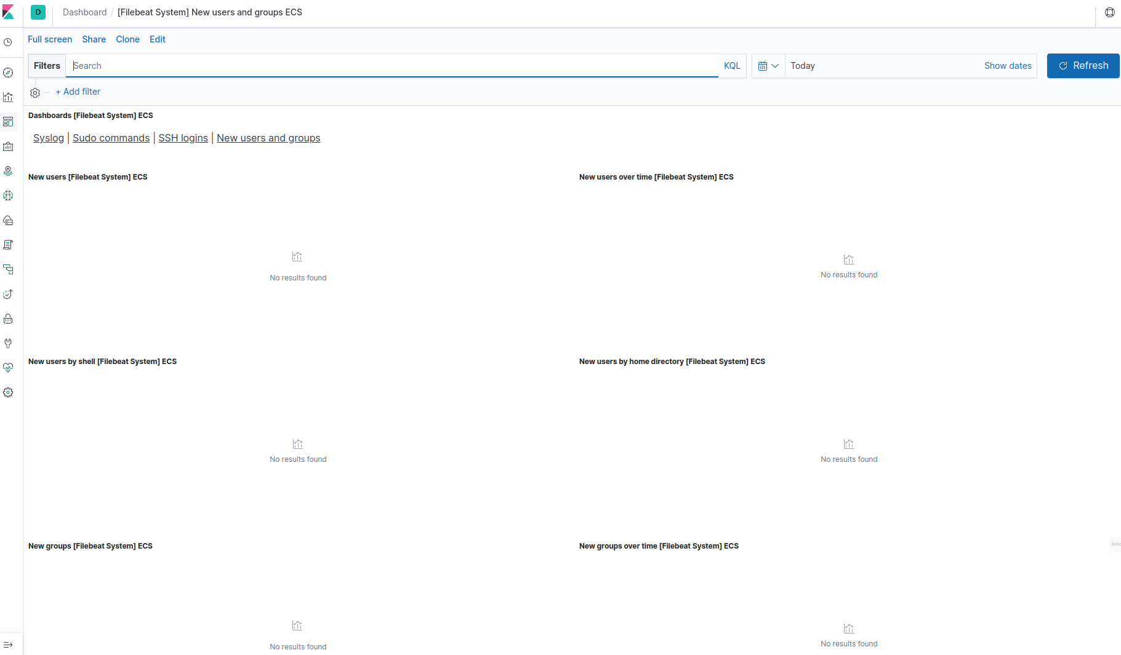This screenshot has height=655, width=1121.
Task: Open APM from the sidebar
Action: point(8,269)
